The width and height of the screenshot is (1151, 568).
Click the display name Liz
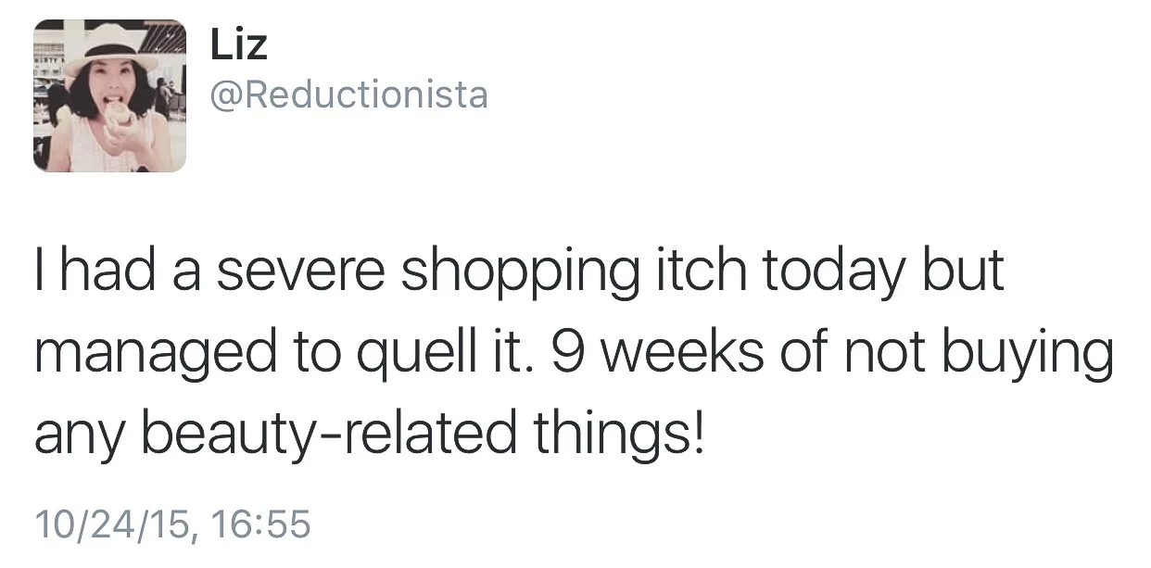point(239,44)
